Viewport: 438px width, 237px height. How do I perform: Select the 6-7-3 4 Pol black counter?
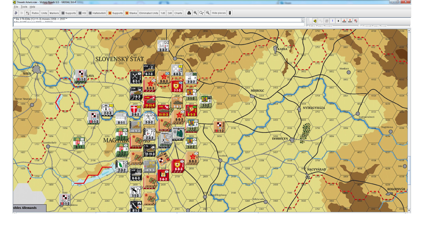pos(149,70)
